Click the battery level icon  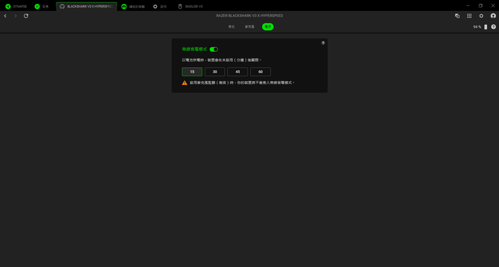pos(486,27)
